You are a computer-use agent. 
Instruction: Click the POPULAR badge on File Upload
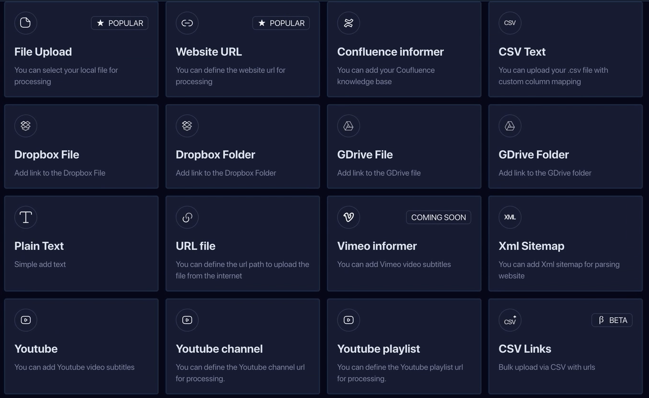click(120, 23)
